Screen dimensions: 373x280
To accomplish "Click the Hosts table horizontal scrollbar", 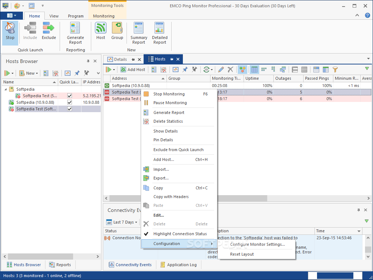I will tap(188, 198).
